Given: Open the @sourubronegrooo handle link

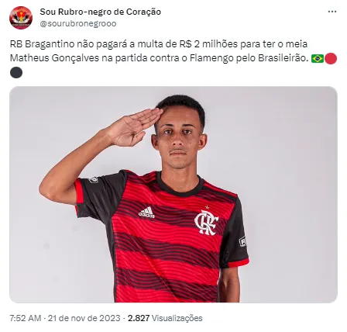Looking at the screenshot, I should [78, 23].
